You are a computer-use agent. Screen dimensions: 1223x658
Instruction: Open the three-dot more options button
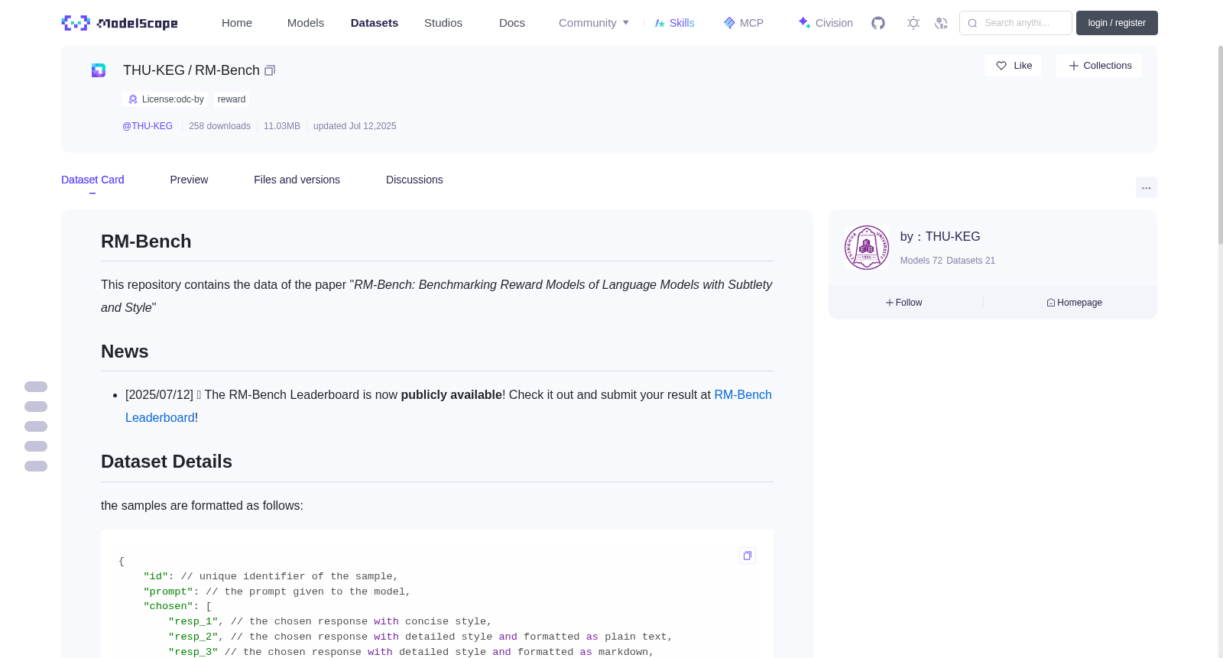pyautogui.click(x=1147, y=187)
